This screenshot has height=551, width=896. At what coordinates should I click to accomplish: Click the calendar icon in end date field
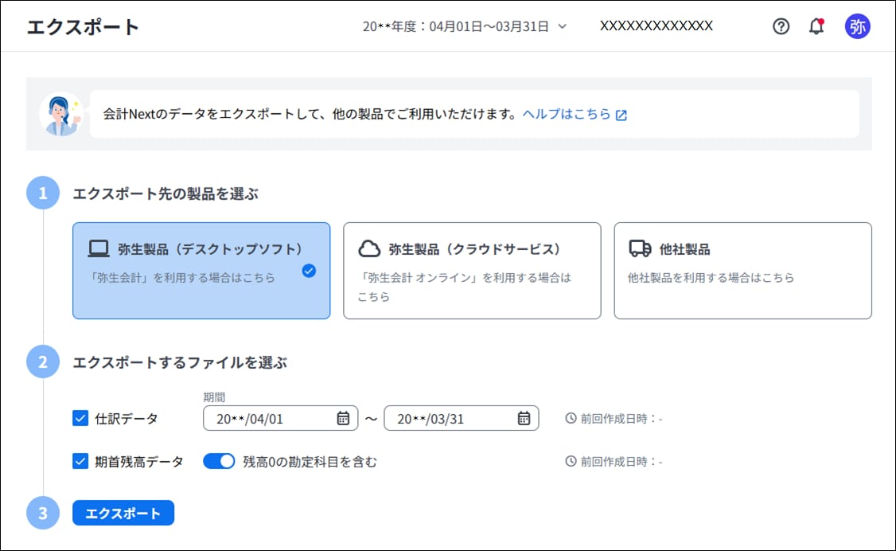(x=524, y=418)
